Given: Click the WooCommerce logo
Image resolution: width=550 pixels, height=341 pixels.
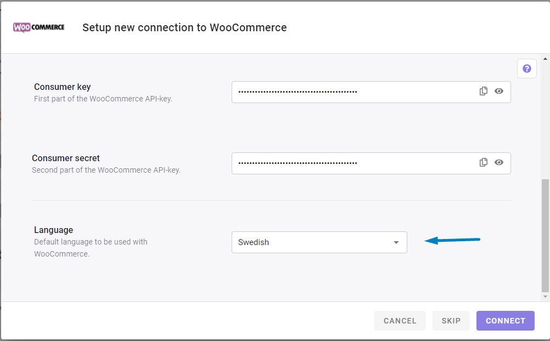Looking at the screenshot, I should (39, 27).
